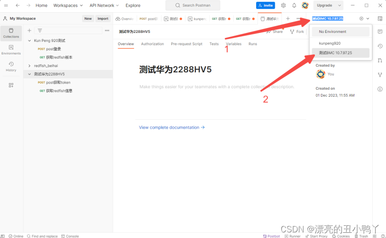Viewport: 386px width, 238px height.
Task: Open the Environments sidebar panel
Action: click(x=11, y=50)
